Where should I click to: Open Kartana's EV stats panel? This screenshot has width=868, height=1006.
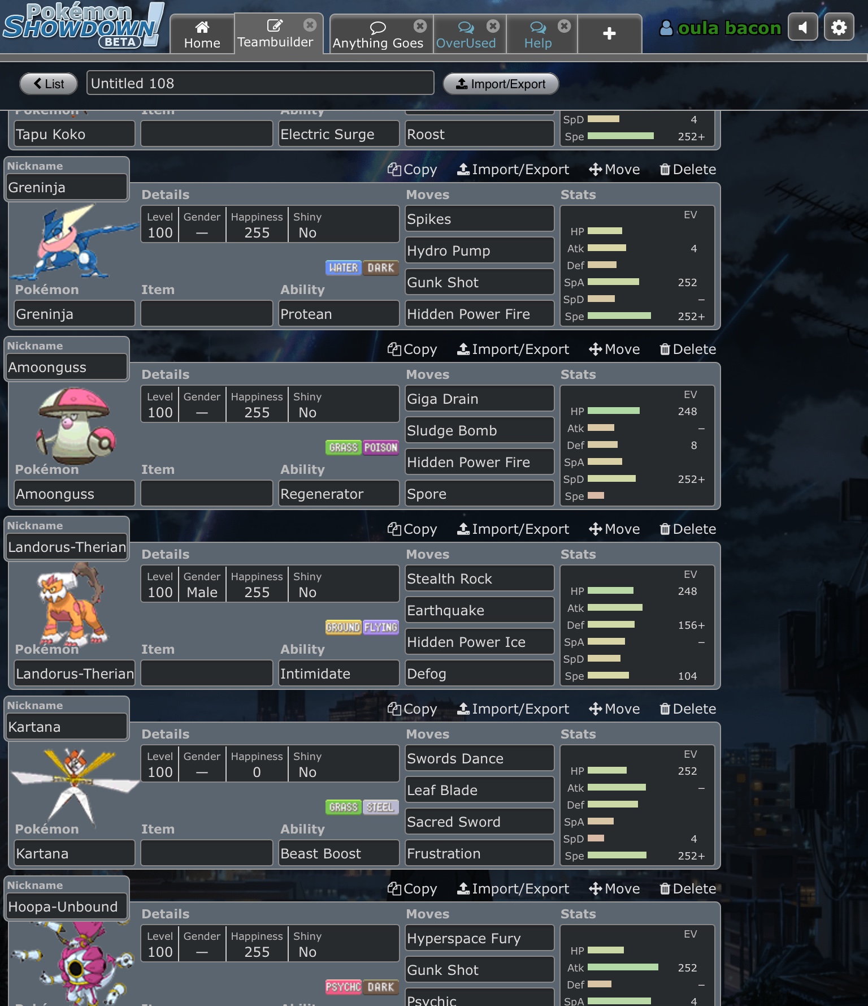pos(637,805)
